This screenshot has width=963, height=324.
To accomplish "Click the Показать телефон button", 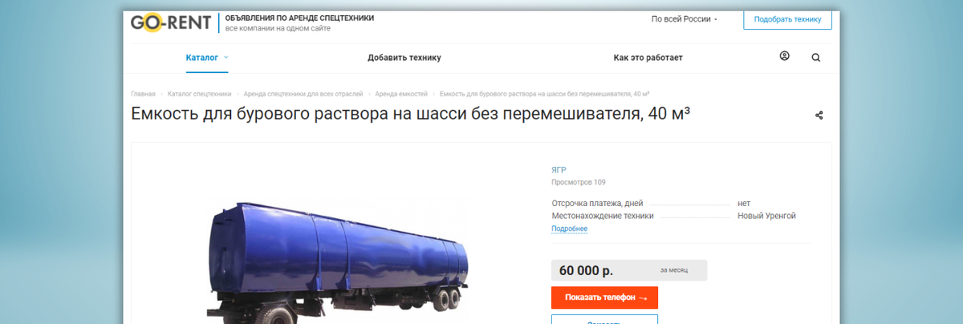I will pos(604,298).
